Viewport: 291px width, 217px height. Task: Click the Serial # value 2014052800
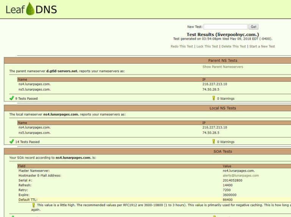click(232, 181)
